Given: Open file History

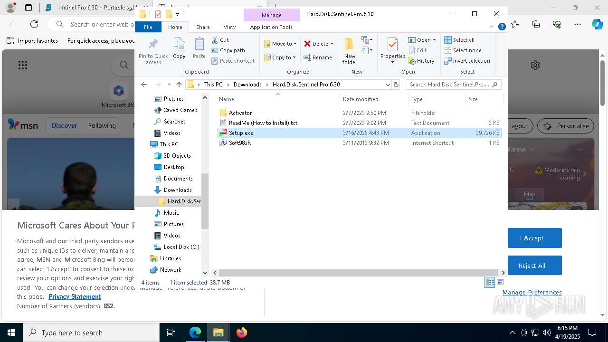Looking at the screenshot, I should point(421,61).
